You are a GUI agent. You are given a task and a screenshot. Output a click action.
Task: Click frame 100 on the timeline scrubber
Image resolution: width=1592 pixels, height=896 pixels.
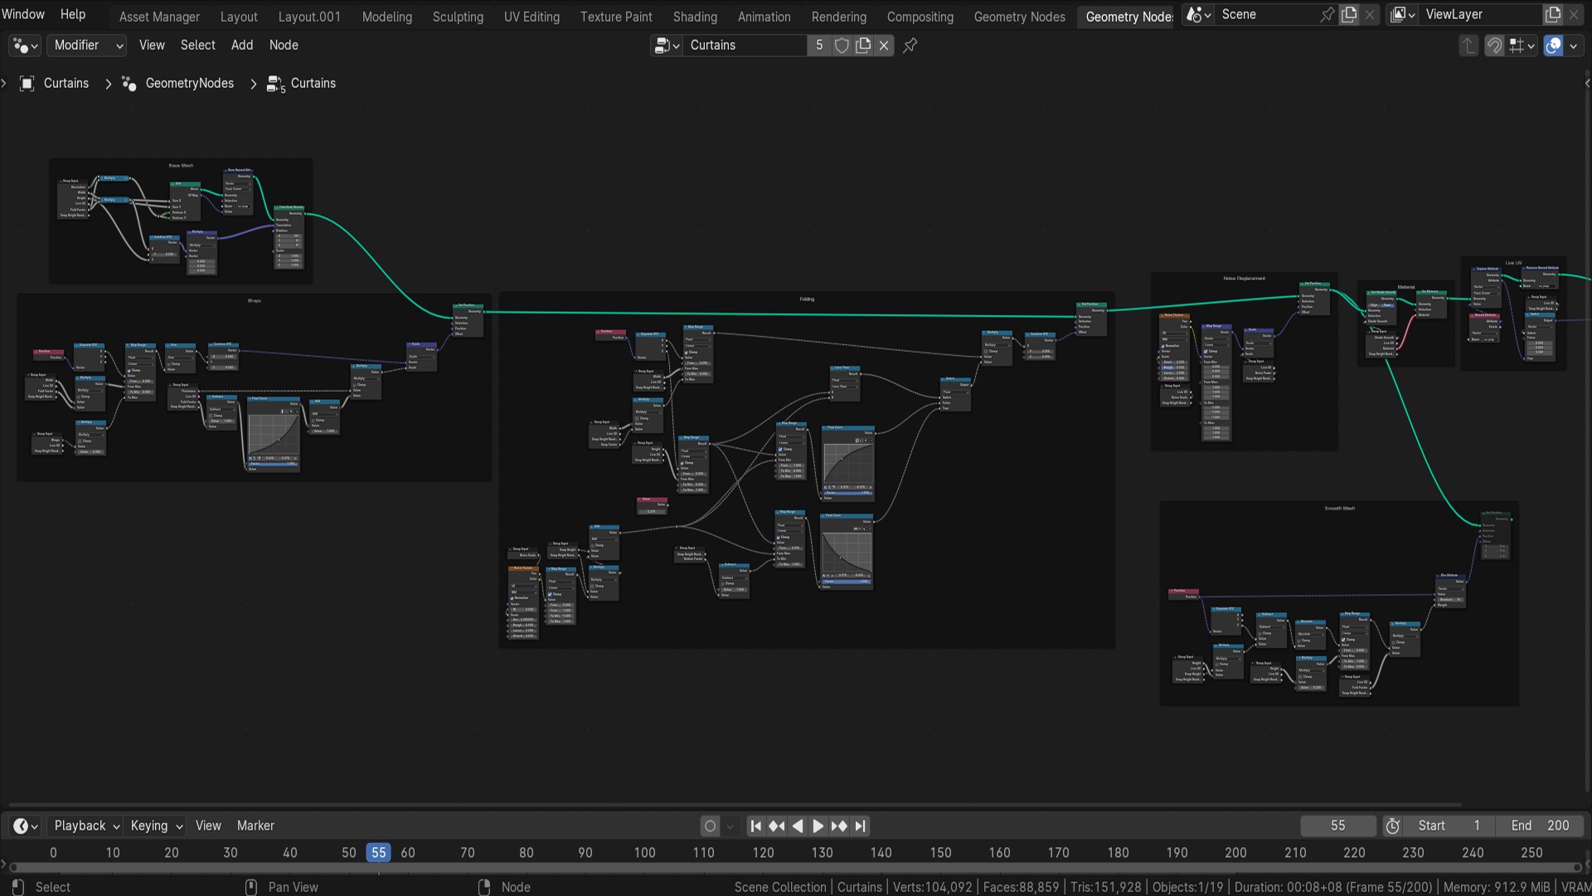tap(644, 853)
